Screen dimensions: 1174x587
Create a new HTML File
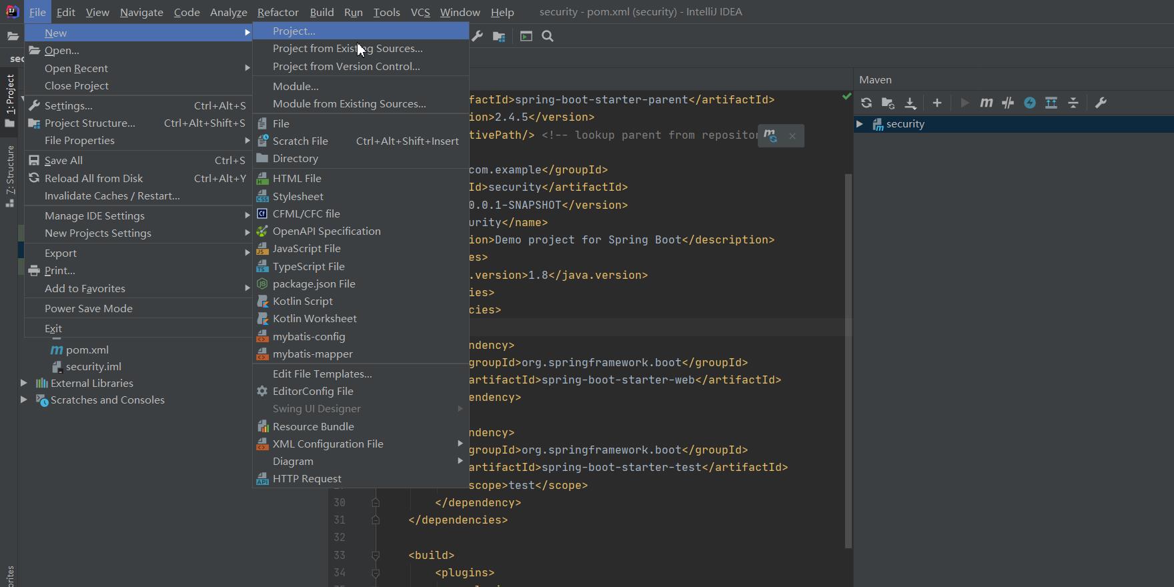[361, 178]
